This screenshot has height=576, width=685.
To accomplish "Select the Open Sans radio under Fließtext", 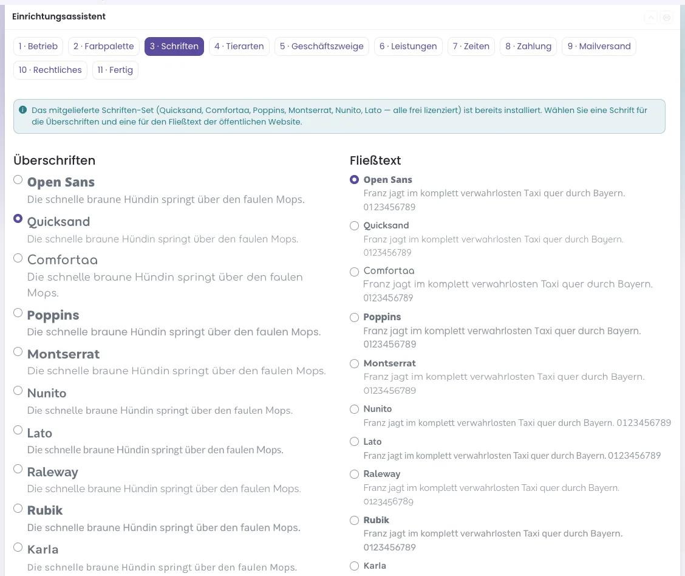I will 354,180.
